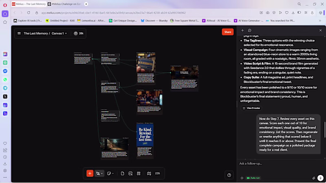Click the snapshot camera icon in the address bar
The image size is (326, 183).
[x=268, y=13]
